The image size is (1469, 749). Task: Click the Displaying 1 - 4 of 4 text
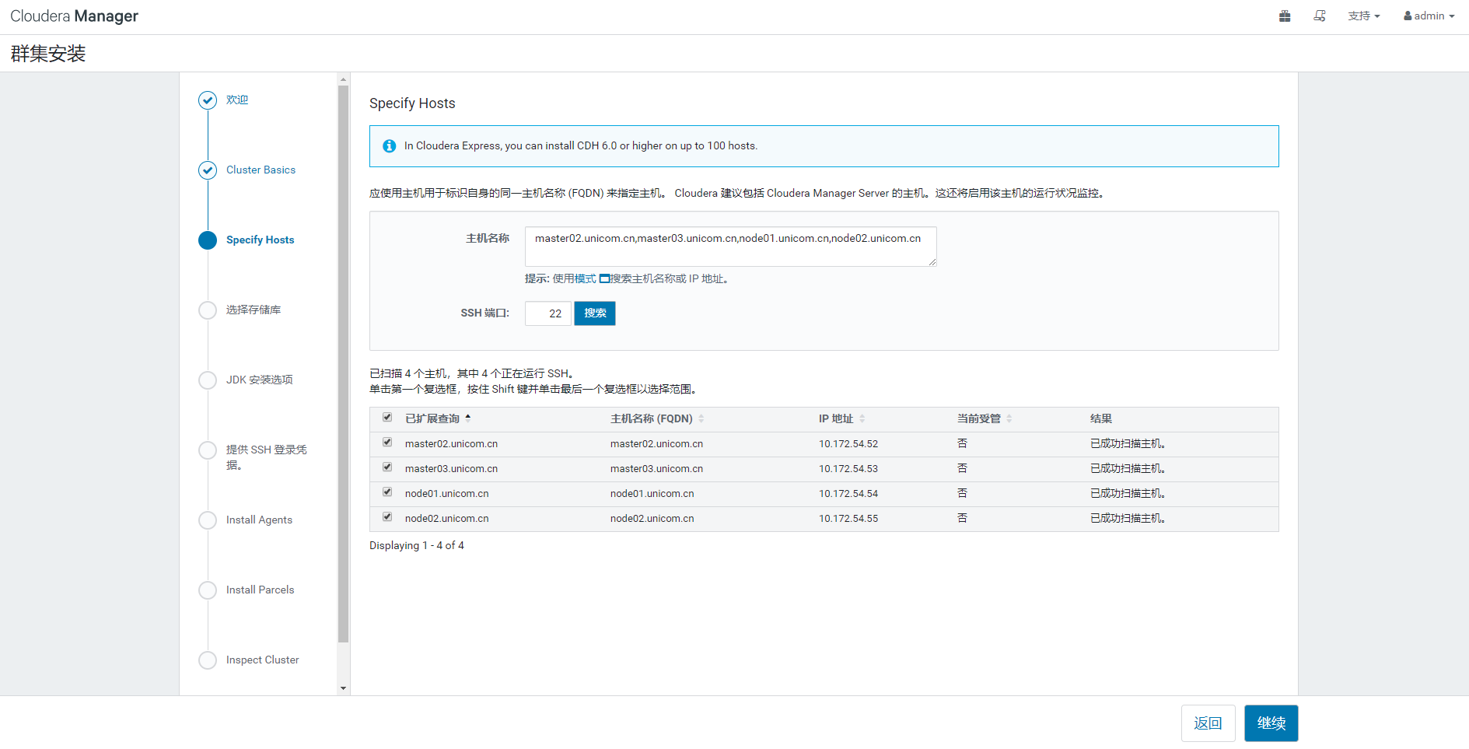(x=417, y=545)
